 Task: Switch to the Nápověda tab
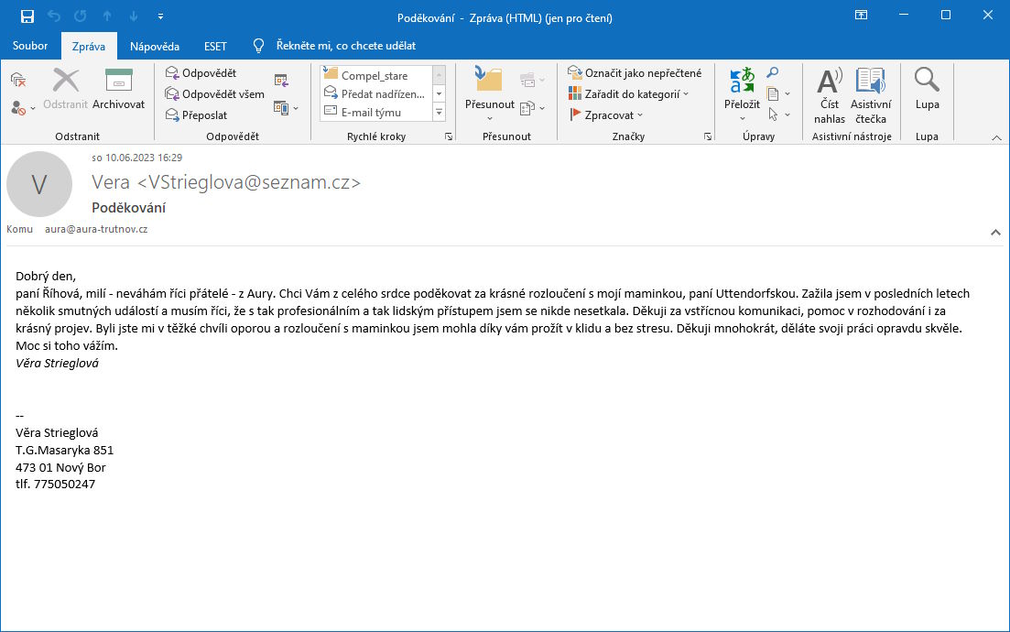point(154,46)
